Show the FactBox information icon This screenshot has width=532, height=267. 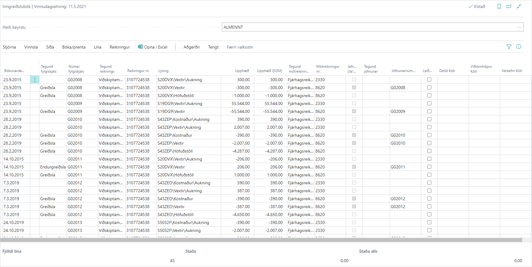(519, 47)
